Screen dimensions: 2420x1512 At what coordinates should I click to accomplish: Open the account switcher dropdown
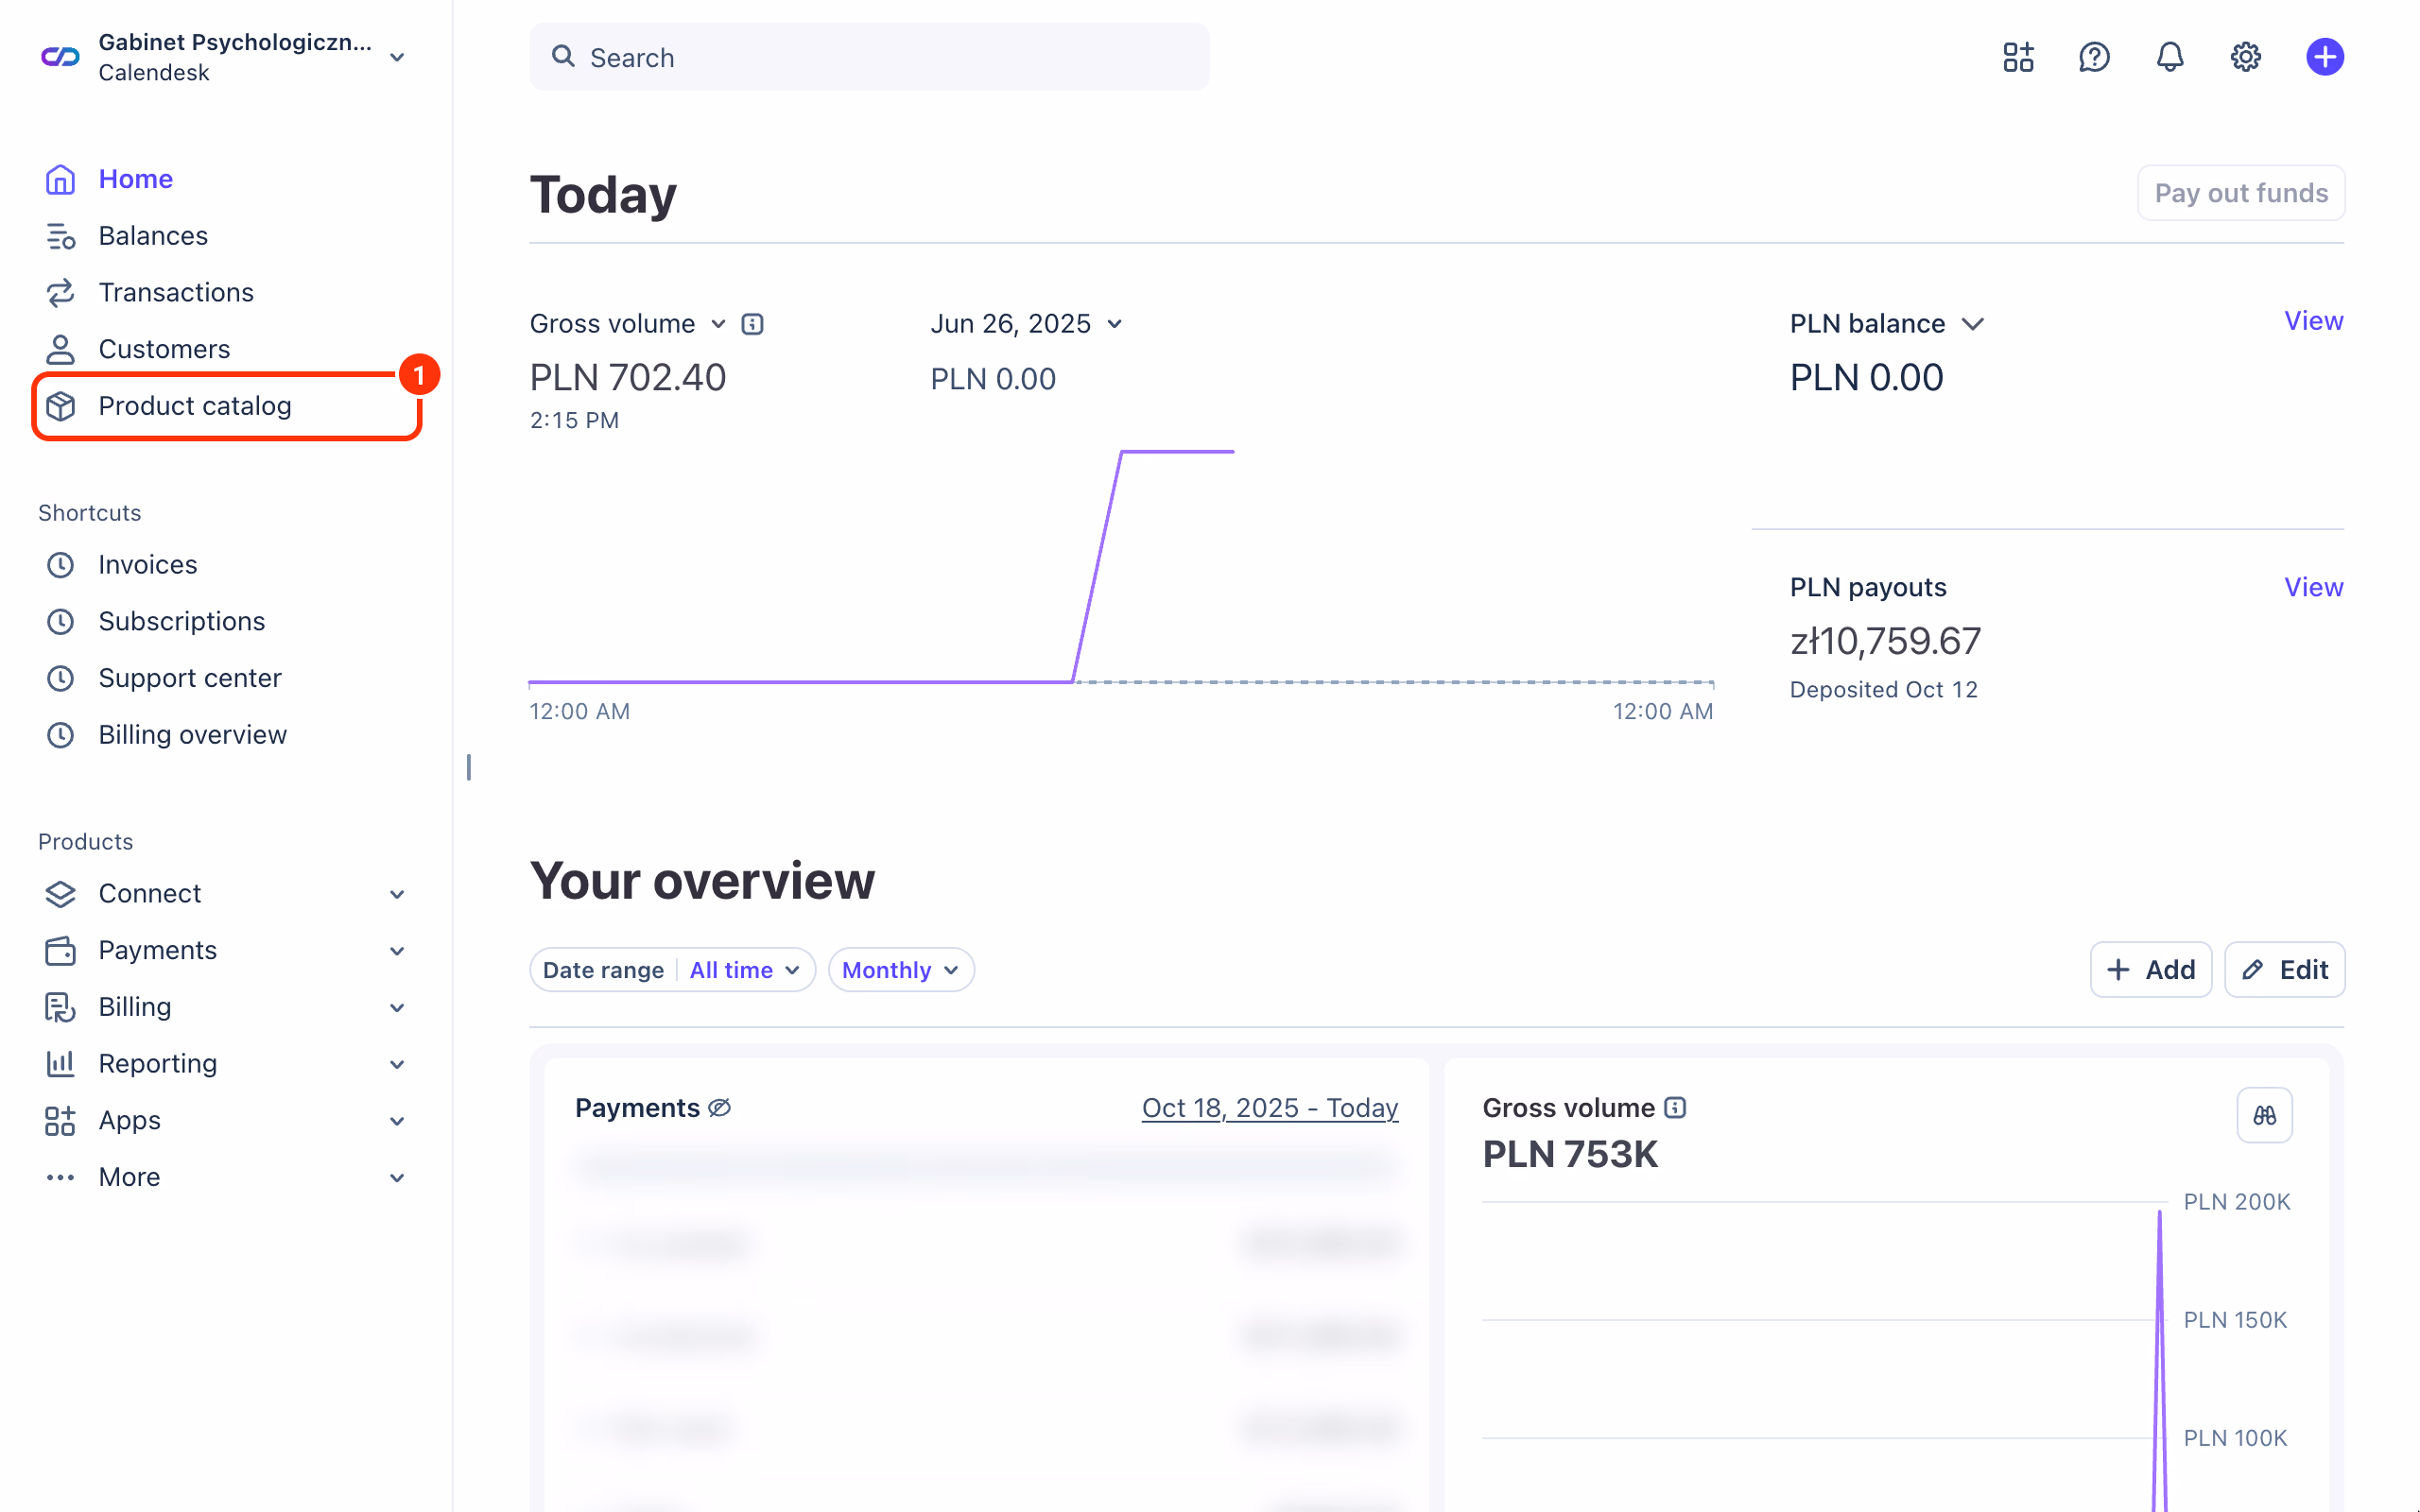(x=397, y=57)
